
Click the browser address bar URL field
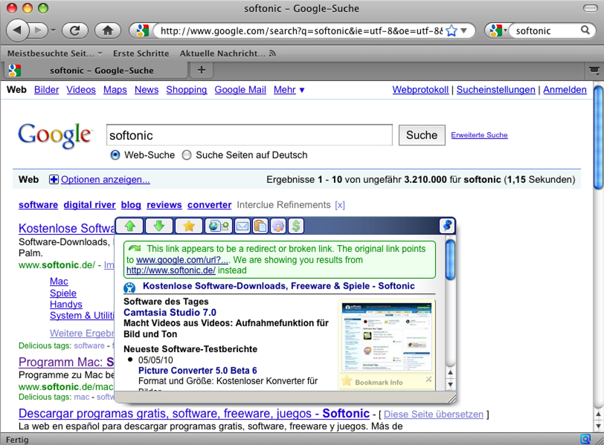(301, 31)
